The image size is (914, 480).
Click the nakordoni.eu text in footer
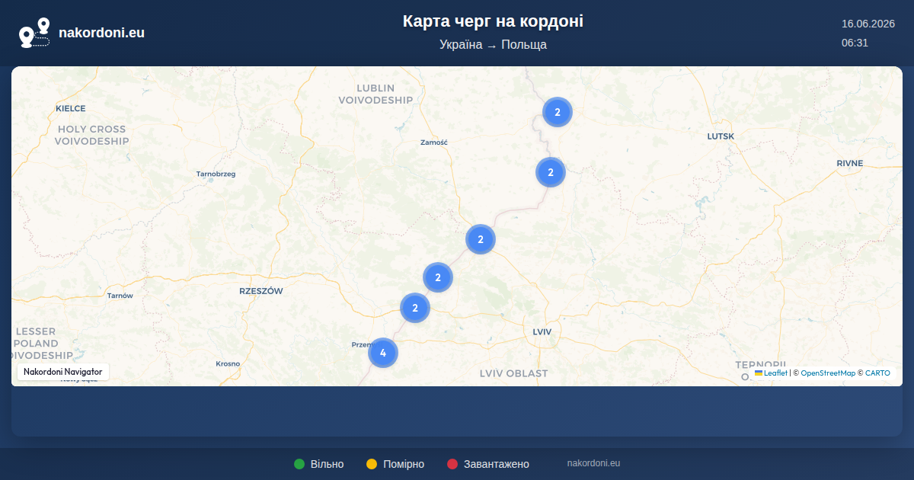point(594,463)
